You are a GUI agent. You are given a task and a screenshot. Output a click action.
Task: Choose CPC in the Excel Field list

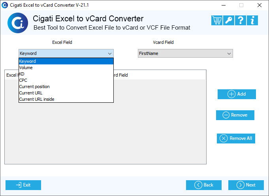coord(66,80)
